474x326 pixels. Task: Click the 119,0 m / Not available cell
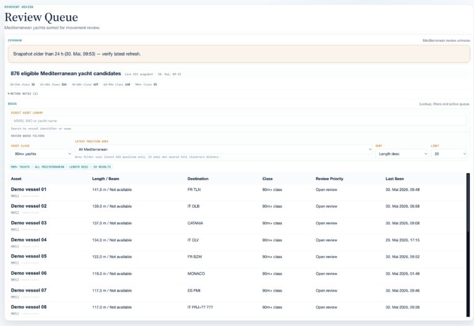[112, 274]
